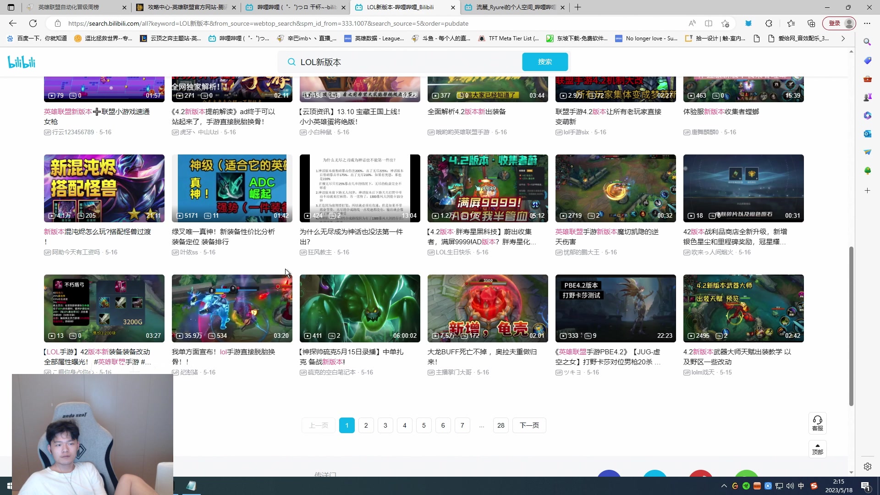Click the 顶部 back-to-top button
Viewport: 880px width, 495px height.
[817, 449]
